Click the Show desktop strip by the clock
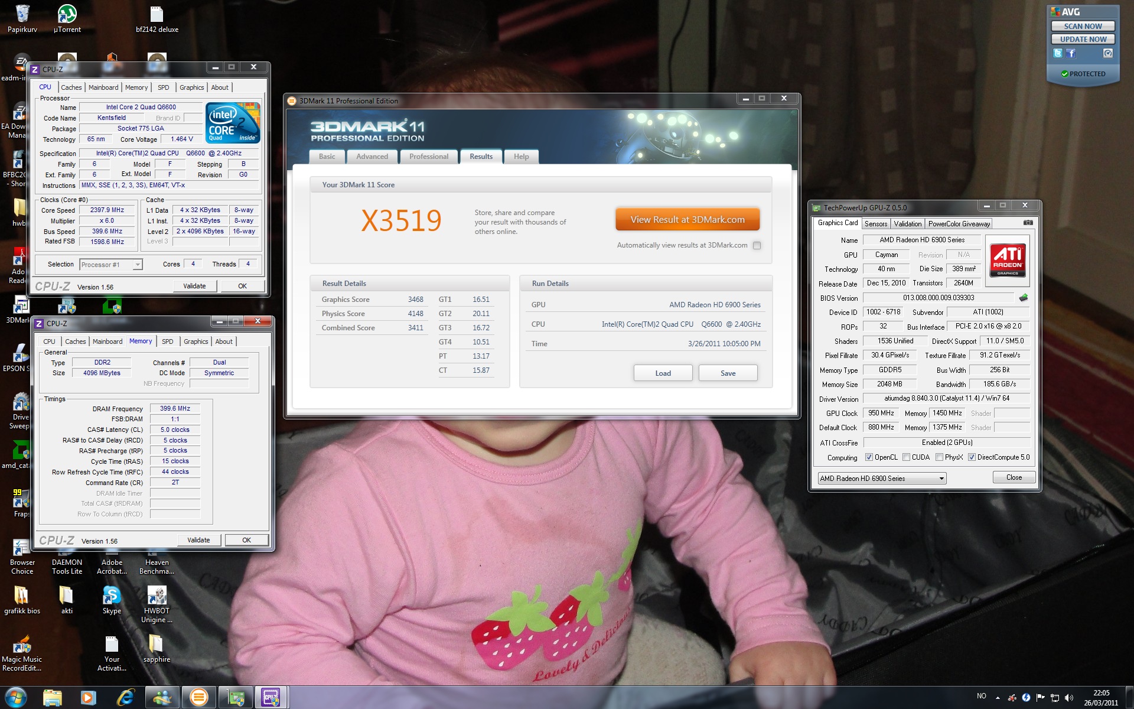The width and height of the screenshot is (1134, 709). (1129, 698)
